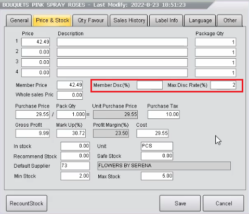The height and width of the screenshot is (214, 249).
Task: Click the Gross Profit field 9.99
Action: (33, 133)
